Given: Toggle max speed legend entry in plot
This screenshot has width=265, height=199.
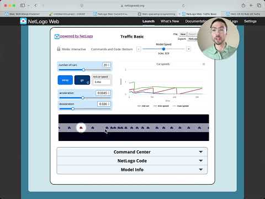Looking at the screenshot, I should (x=181, y=106).
